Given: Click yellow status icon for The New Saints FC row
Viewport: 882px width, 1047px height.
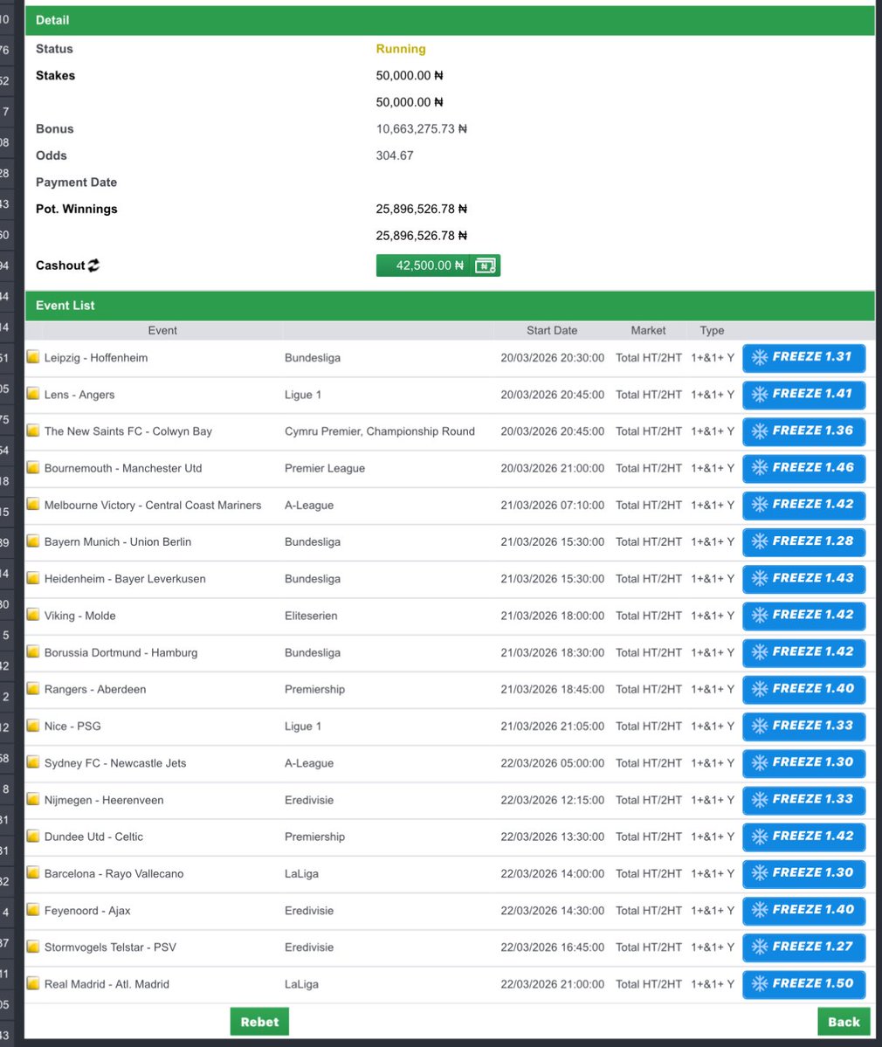Looking at the screenshot, I should (32, 430).
